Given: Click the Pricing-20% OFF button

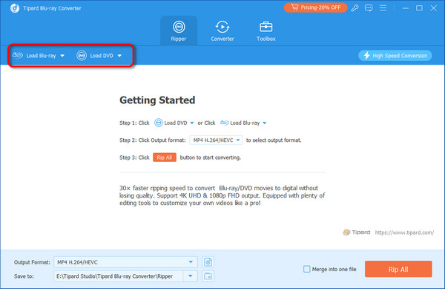Looking at the screenshot, I should 316,7.
